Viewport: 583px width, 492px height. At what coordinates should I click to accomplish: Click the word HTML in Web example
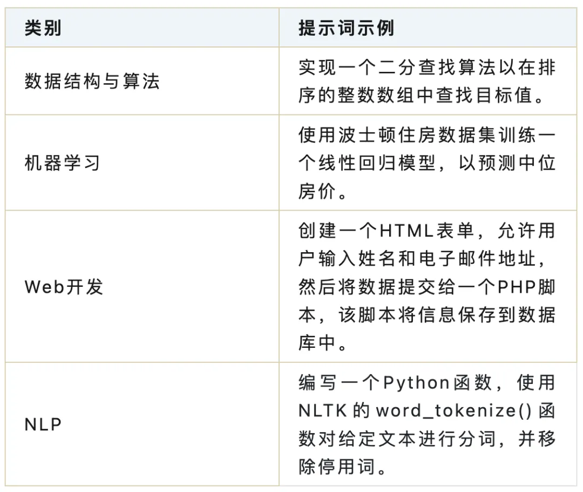coord(407,231)
